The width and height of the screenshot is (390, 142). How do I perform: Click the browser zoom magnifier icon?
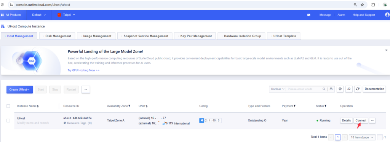click(x=355, y=5)
